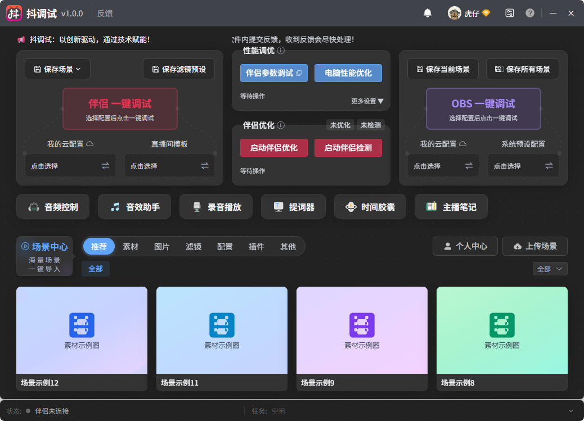Click the play icon beside 场景中心

(x=25, y=246)
